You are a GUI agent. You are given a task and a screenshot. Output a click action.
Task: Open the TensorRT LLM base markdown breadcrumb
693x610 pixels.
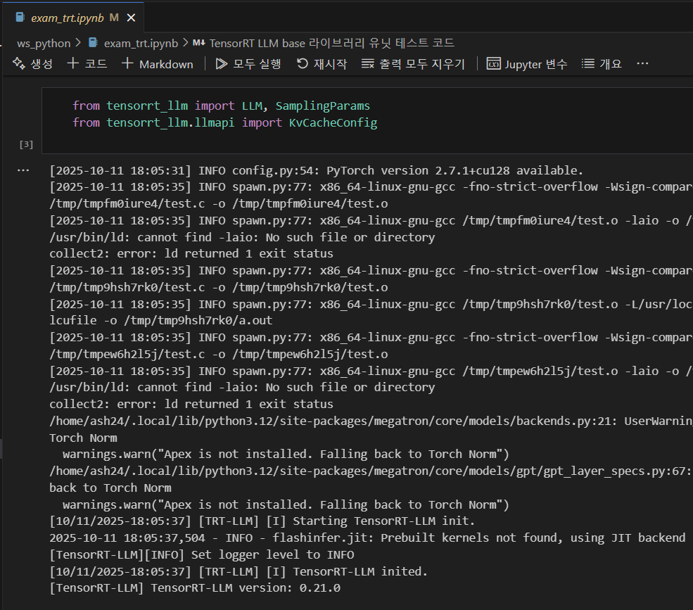click(332, 44)
